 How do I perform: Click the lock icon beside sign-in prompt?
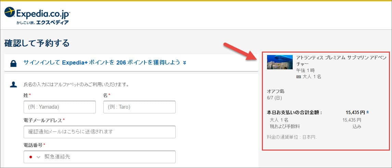pyautogui.click(x=13, y=63)
